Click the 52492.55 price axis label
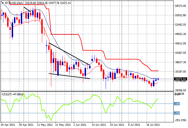The height and width of the screenshot is (128, 188). pyautogui.click(x=181, y=24)
